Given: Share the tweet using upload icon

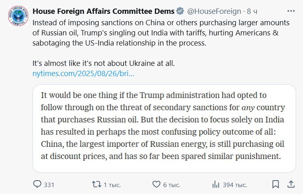Looking at the screenshot, I should pyautogui.click(x=291, y=184).
